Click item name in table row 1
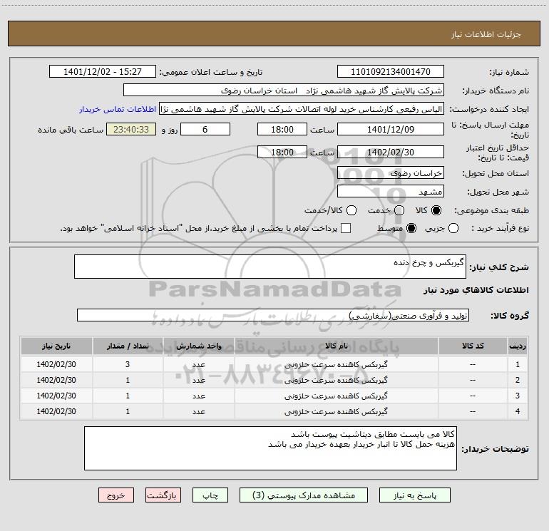The width and height of the screenshot is (549, 531). pyautogui.click(x=336, y=364)
